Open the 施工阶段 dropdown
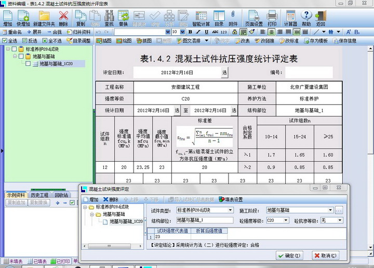Image resolution: width=374 pixels, height=268 pixels. [x=330, y=210]
